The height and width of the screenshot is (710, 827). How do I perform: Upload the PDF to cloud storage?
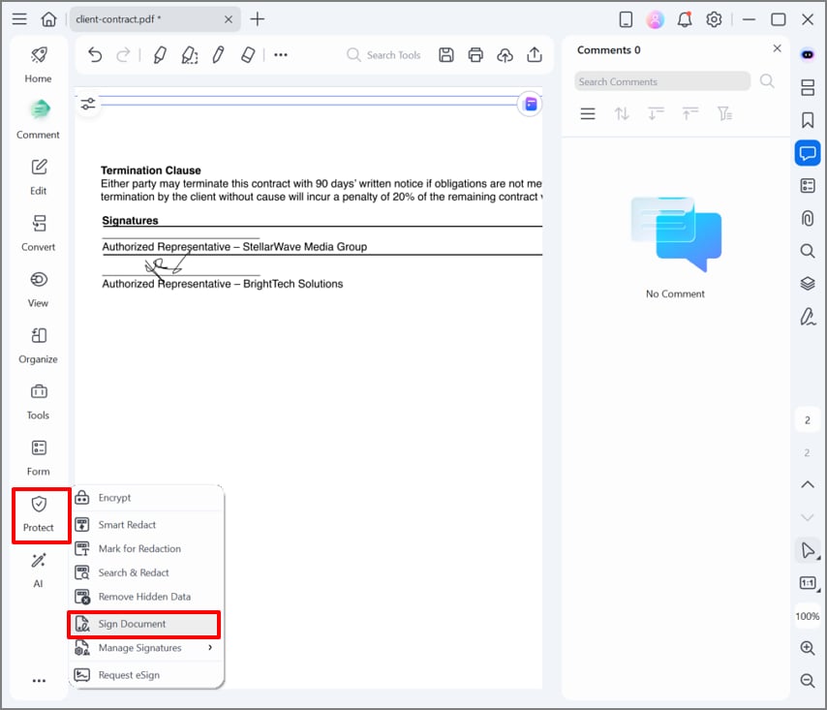pyautogui.click(x=505, y=55)
